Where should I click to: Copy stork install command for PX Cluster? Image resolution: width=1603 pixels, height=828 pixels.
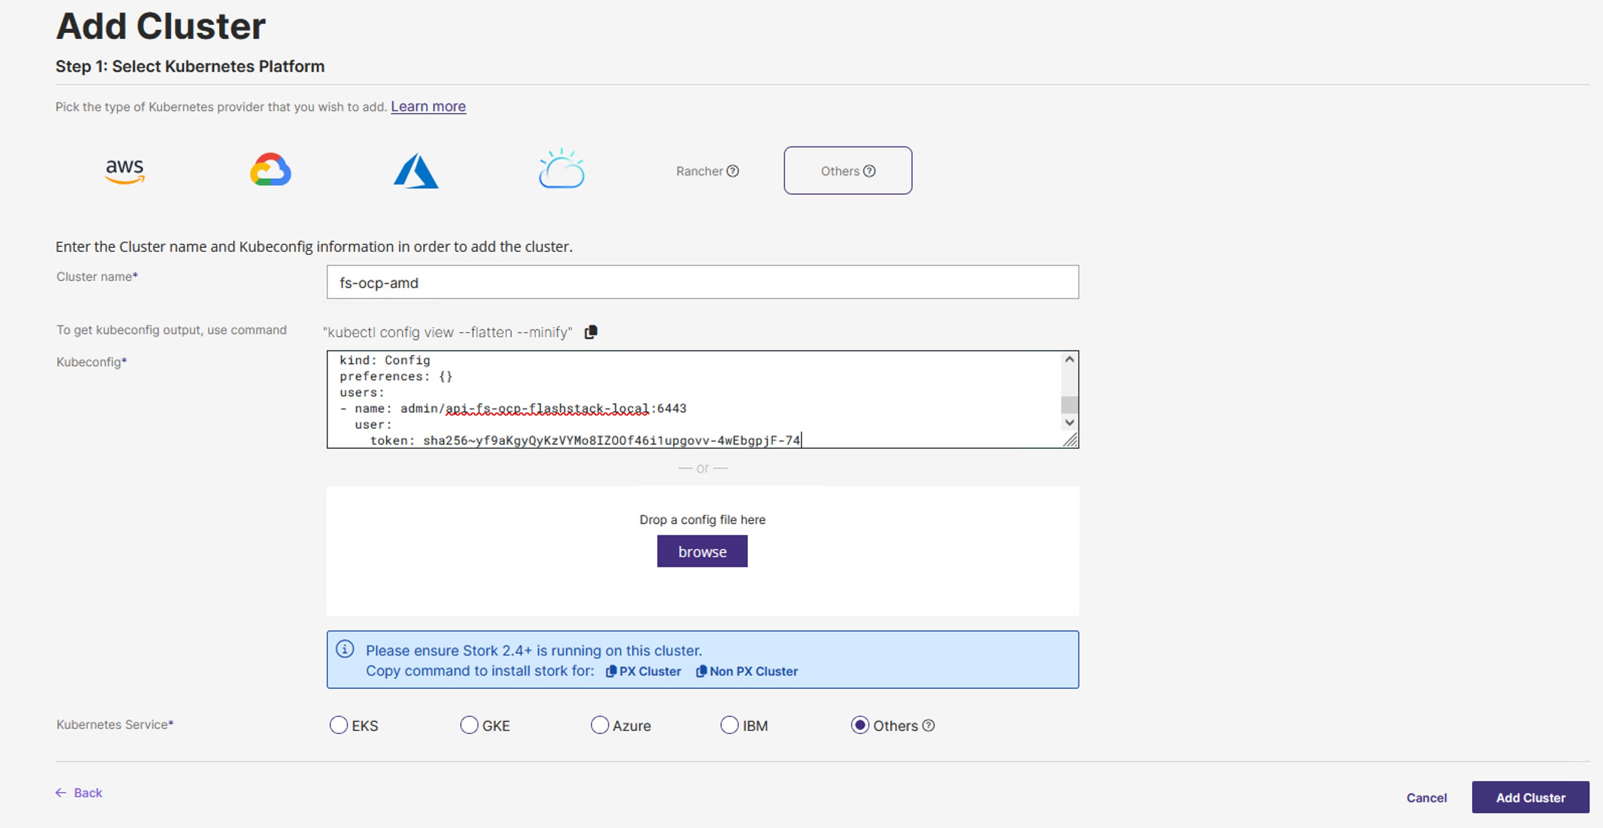643,671
